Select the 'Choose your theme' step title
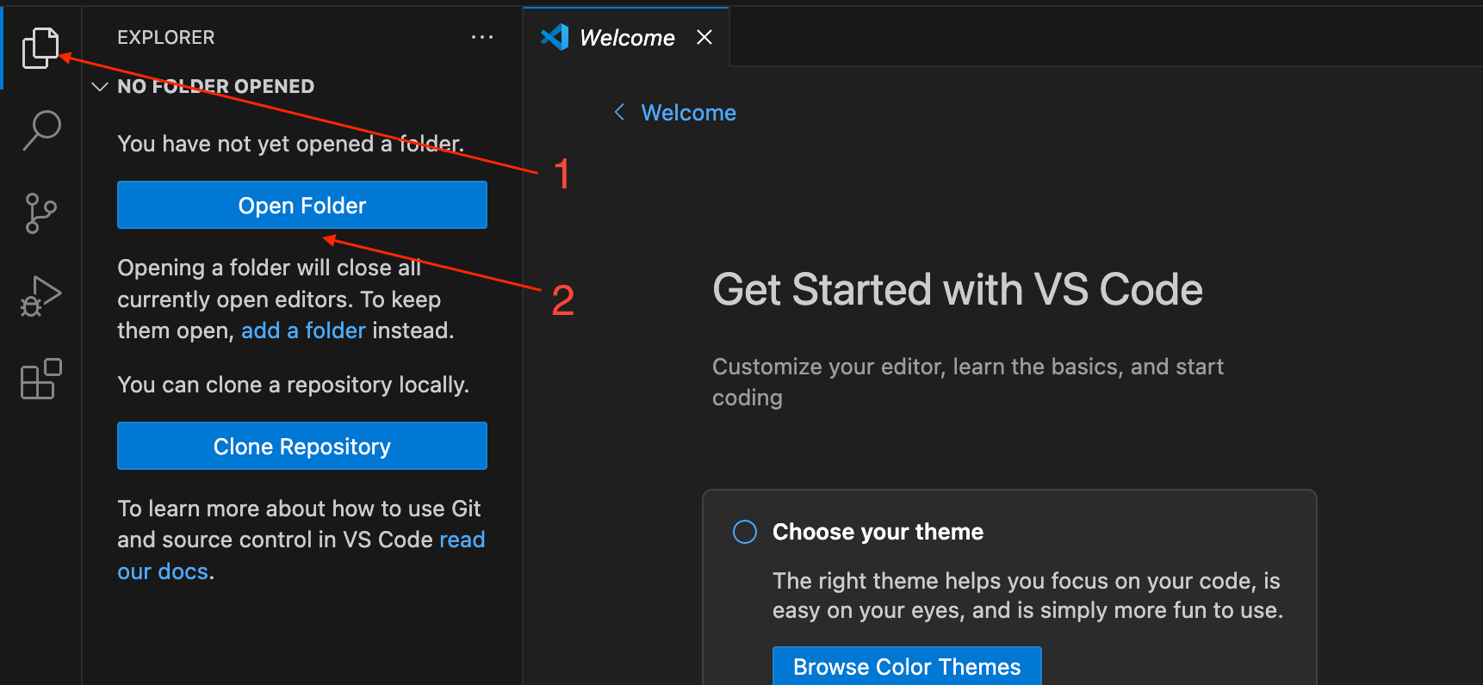 (877, 532)
